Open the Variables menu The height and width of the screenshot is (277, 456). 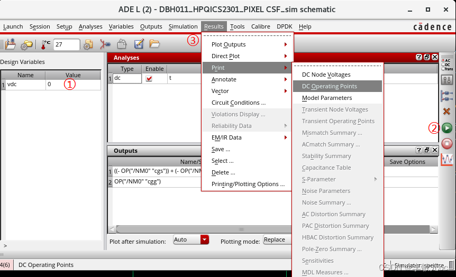click(121, 26)
